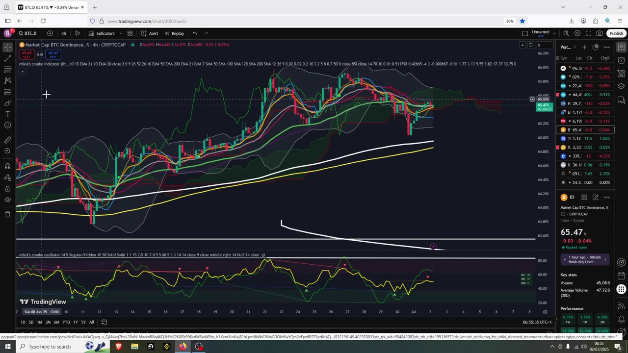Open the quick search icon
Image resolution: width=628 pixels, height=353 pixels.
tap(566, 33)
